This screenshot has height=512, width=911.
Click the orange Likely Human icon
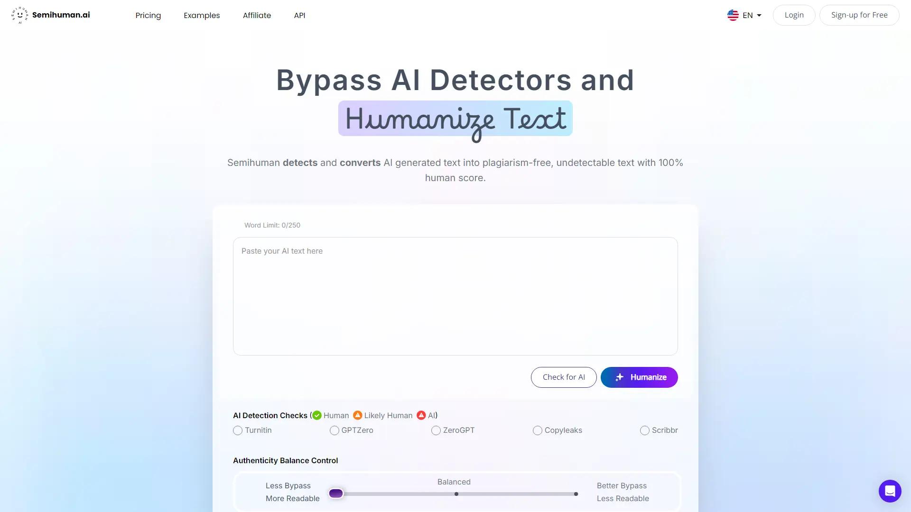(357, 415)
